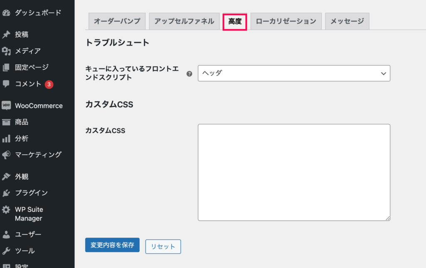Focus the カスタムCSS text area

tap(294, 172)
